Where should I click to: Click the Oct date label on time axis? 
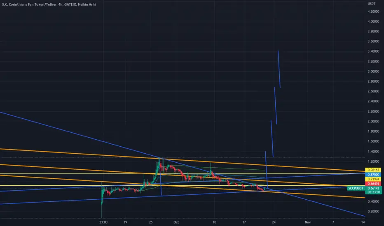(176, 222)
